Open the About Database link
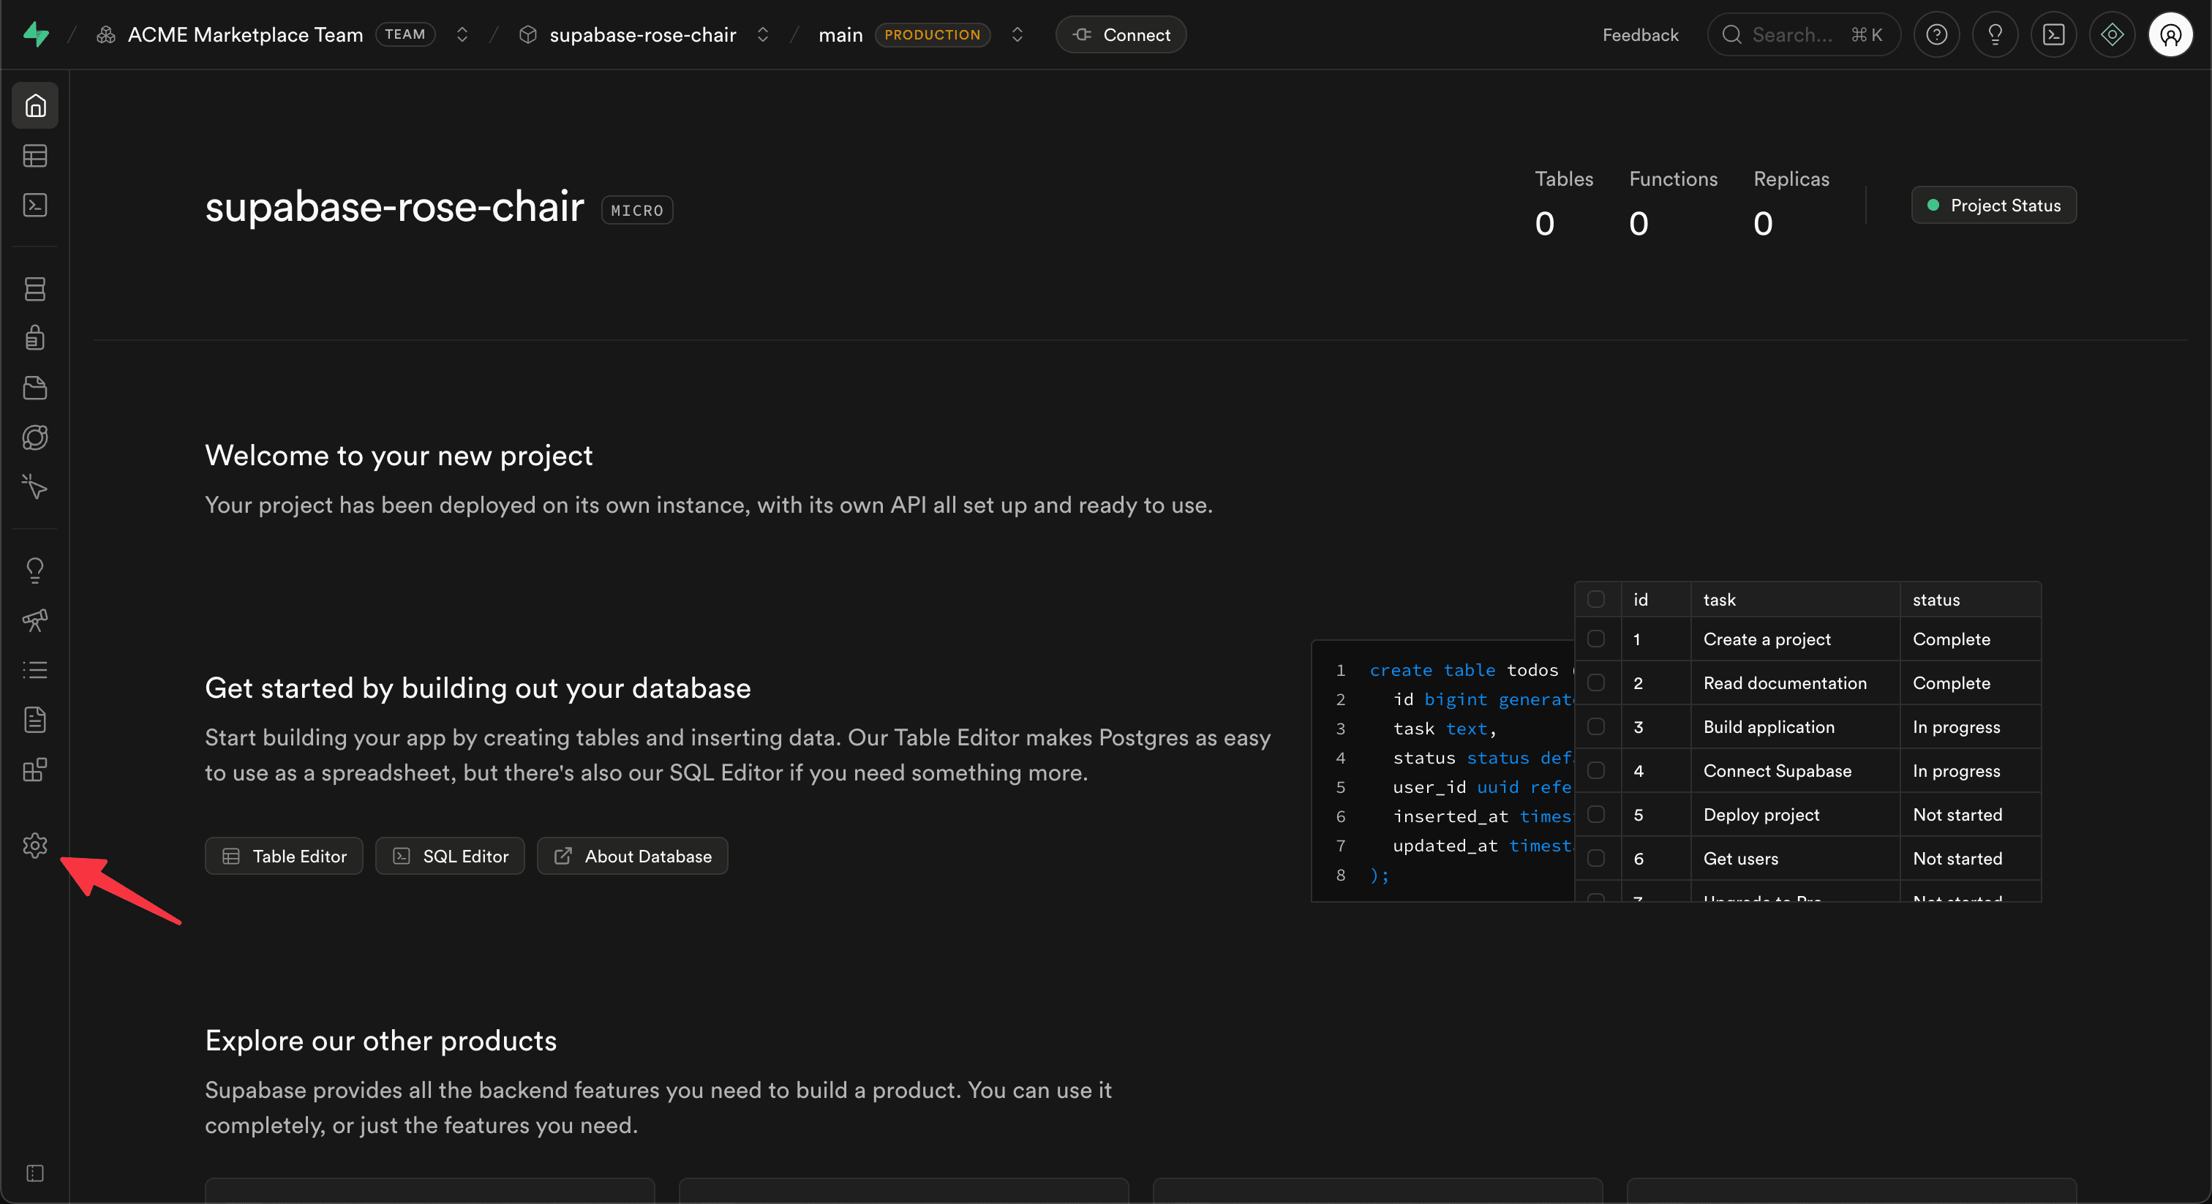 [632, 857]
